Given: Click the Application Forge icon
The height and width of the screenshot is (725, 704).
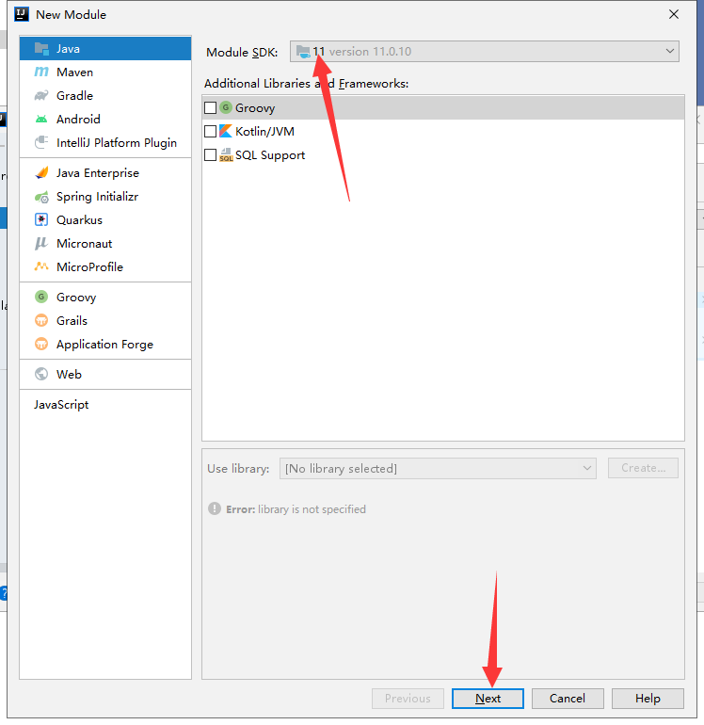Looking at the screenshot, I should [41, 344].
